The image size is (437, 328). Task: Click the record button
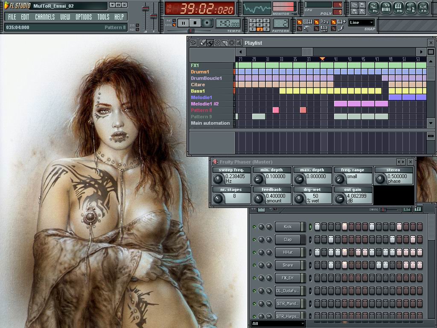(x=207, y=23)
